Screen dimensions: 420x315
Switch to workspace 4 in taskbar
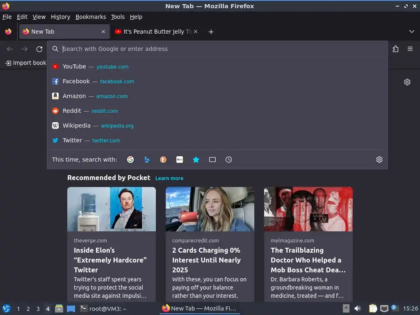(48, 309)
